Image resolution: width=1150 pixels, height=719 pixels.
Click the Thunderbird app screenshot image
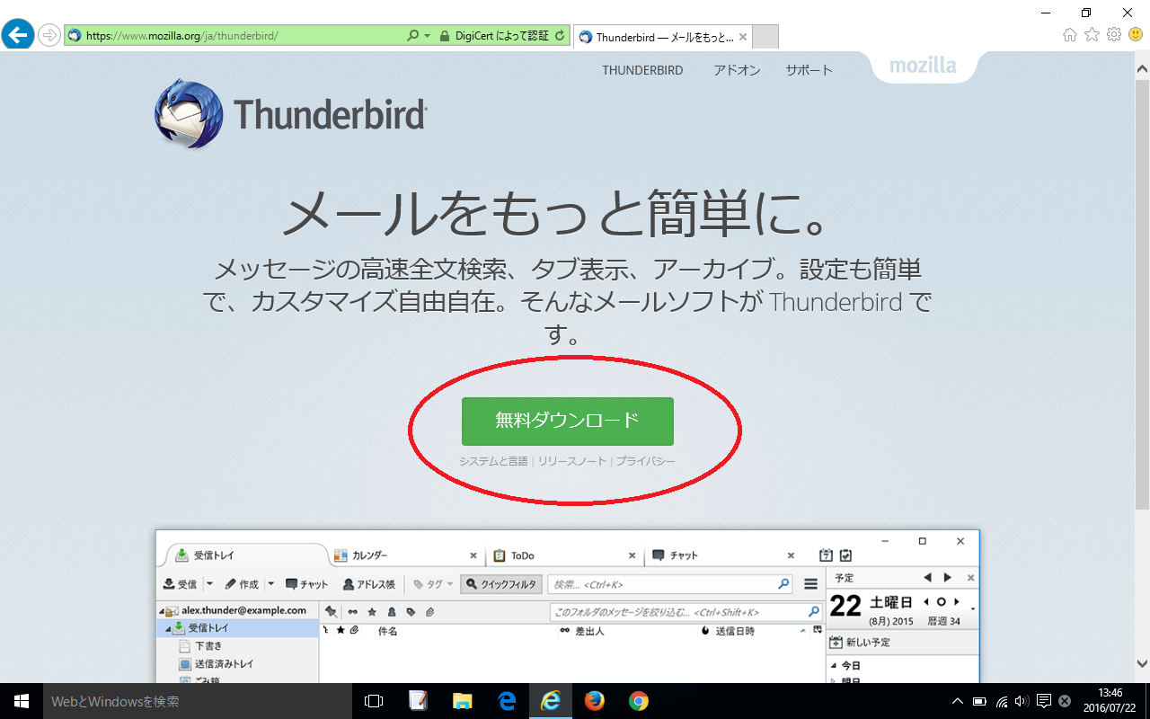[x=567, y=607]
